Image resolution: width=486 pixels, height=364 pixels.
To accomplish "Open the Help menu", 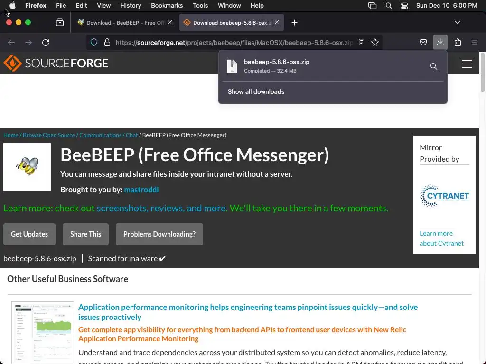I will [x=257, y=5].
